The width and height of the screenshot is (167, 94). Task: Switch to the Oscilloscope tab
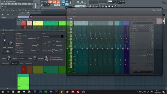[x=6, y=63]
